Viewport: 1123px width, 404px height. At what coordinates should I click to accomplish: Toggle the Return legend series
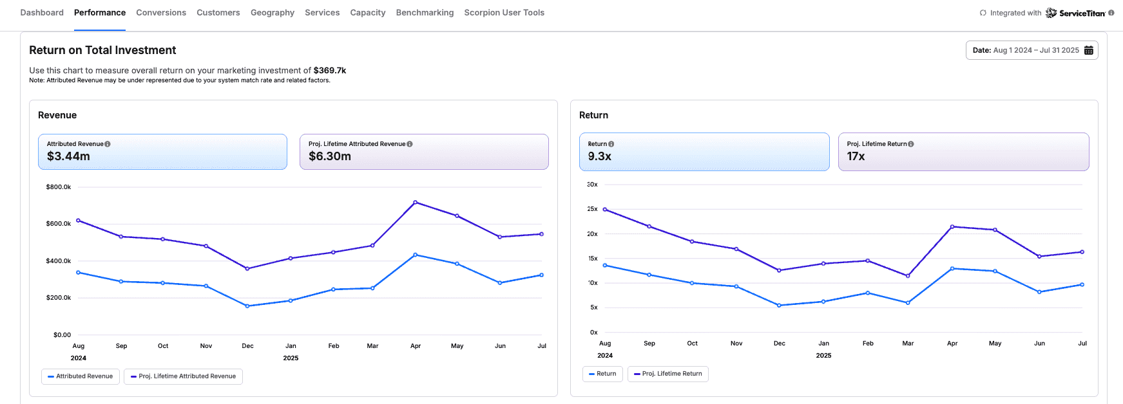click(602, 374)
